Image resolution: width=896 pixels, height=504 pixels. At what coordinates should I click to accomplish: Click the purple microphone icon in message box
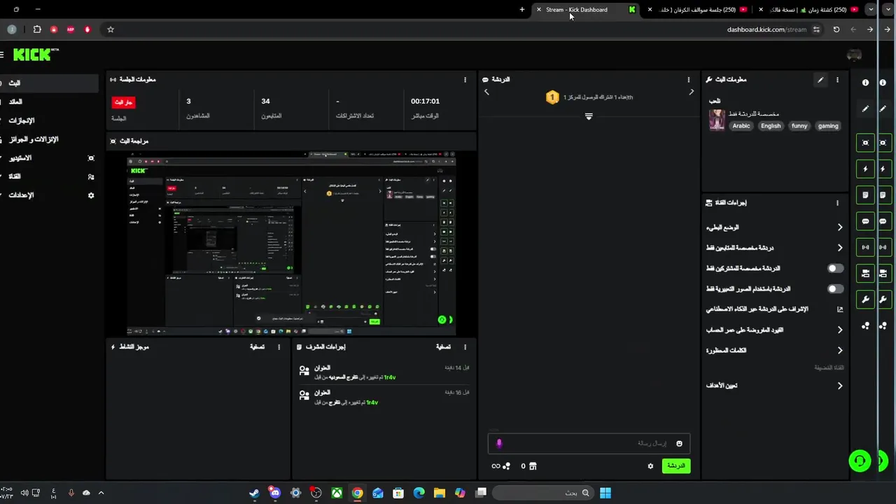499,443
